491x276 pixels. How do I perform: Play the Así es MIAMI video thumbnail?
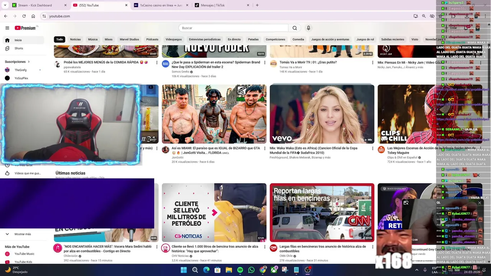pyautogui.click(x=214, y=114)
